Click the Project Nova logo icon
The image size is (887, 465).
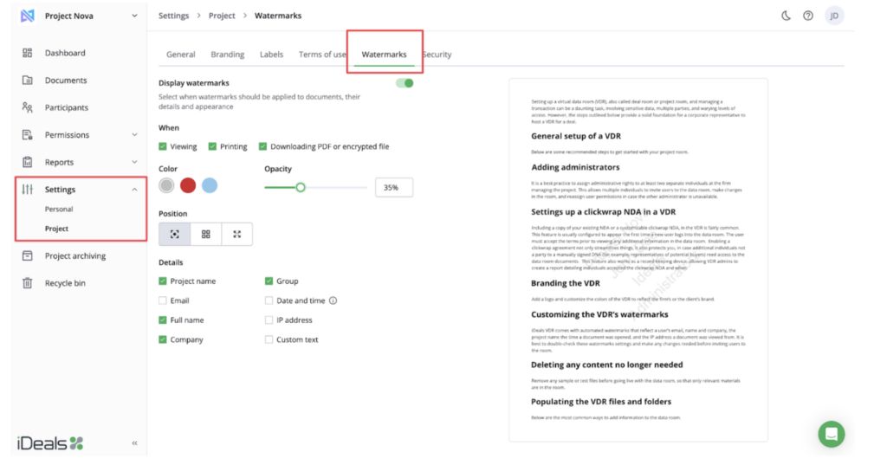point(27,16)
